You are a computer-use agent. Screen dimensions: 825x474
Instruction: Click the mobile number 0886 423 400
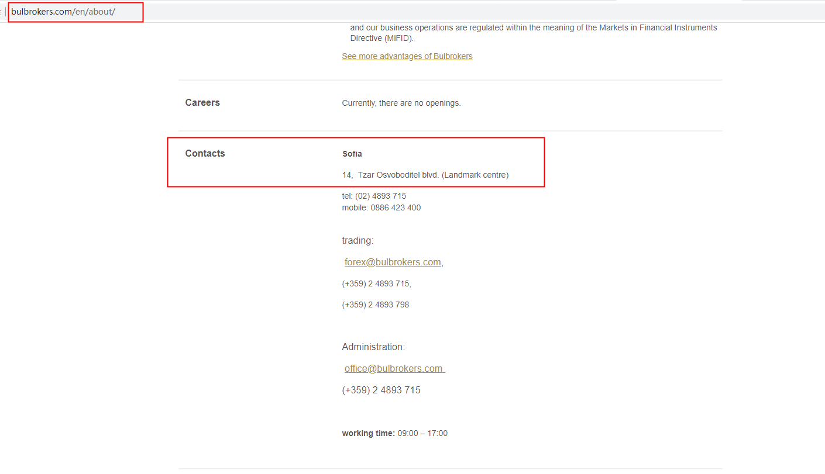395,208
